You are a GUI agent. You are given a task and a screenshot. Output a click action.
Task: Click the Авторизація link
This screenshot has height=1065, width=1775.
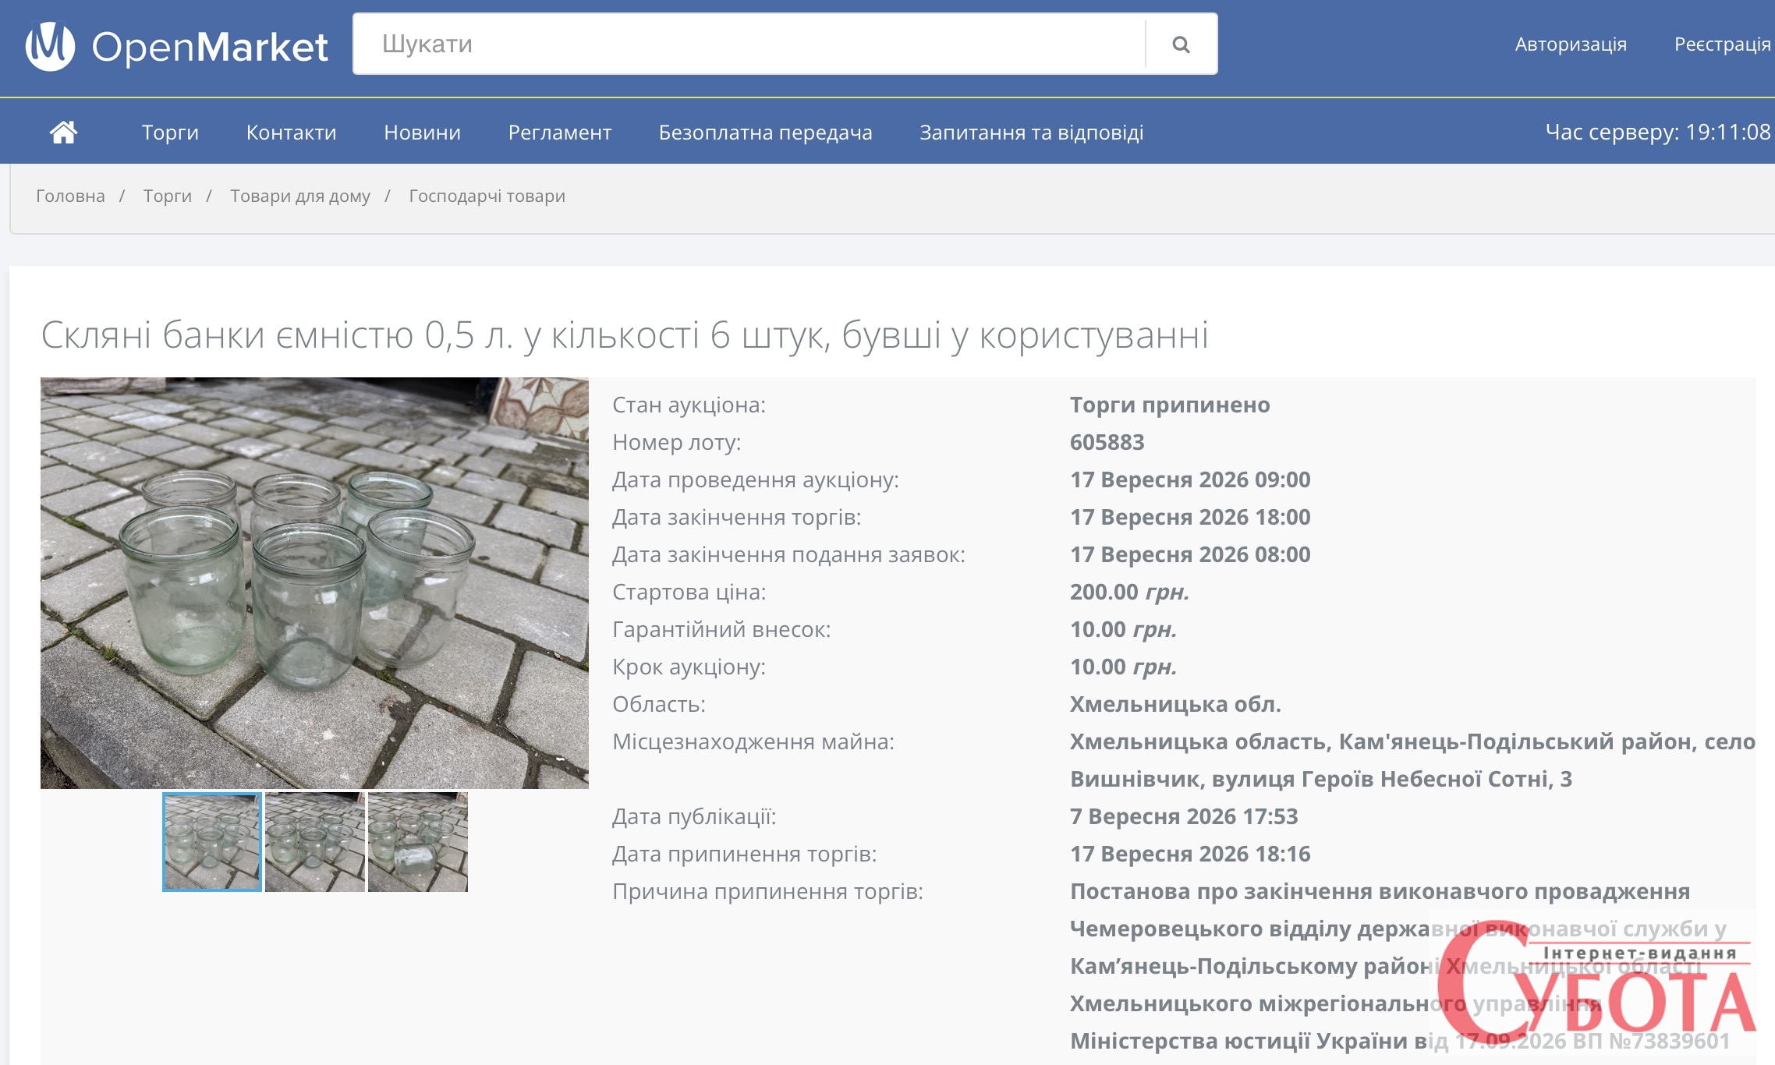pos(1571,44)
